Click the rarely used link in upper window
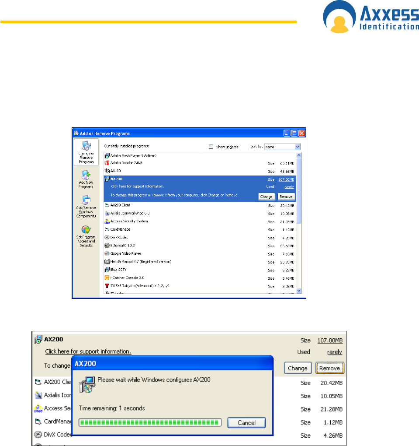 pos(289,187)
